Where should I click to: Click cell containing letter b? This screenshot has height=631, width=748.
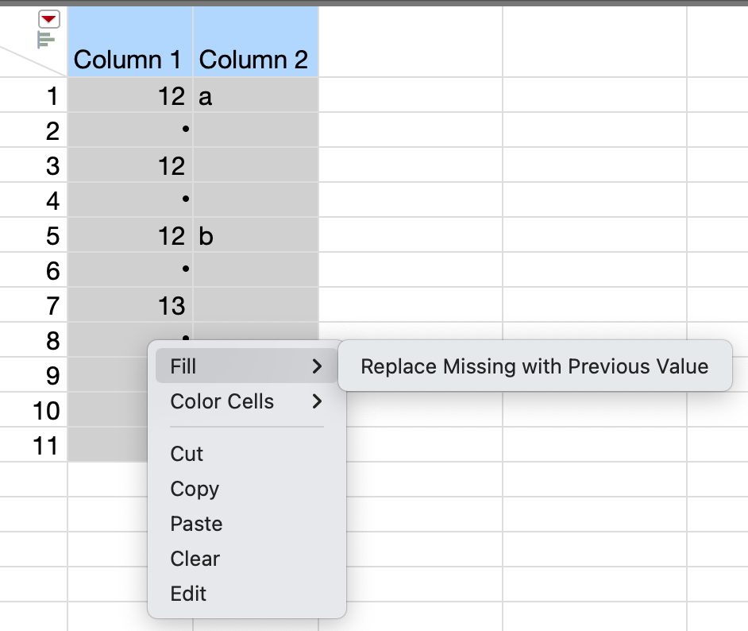[256, 236]
